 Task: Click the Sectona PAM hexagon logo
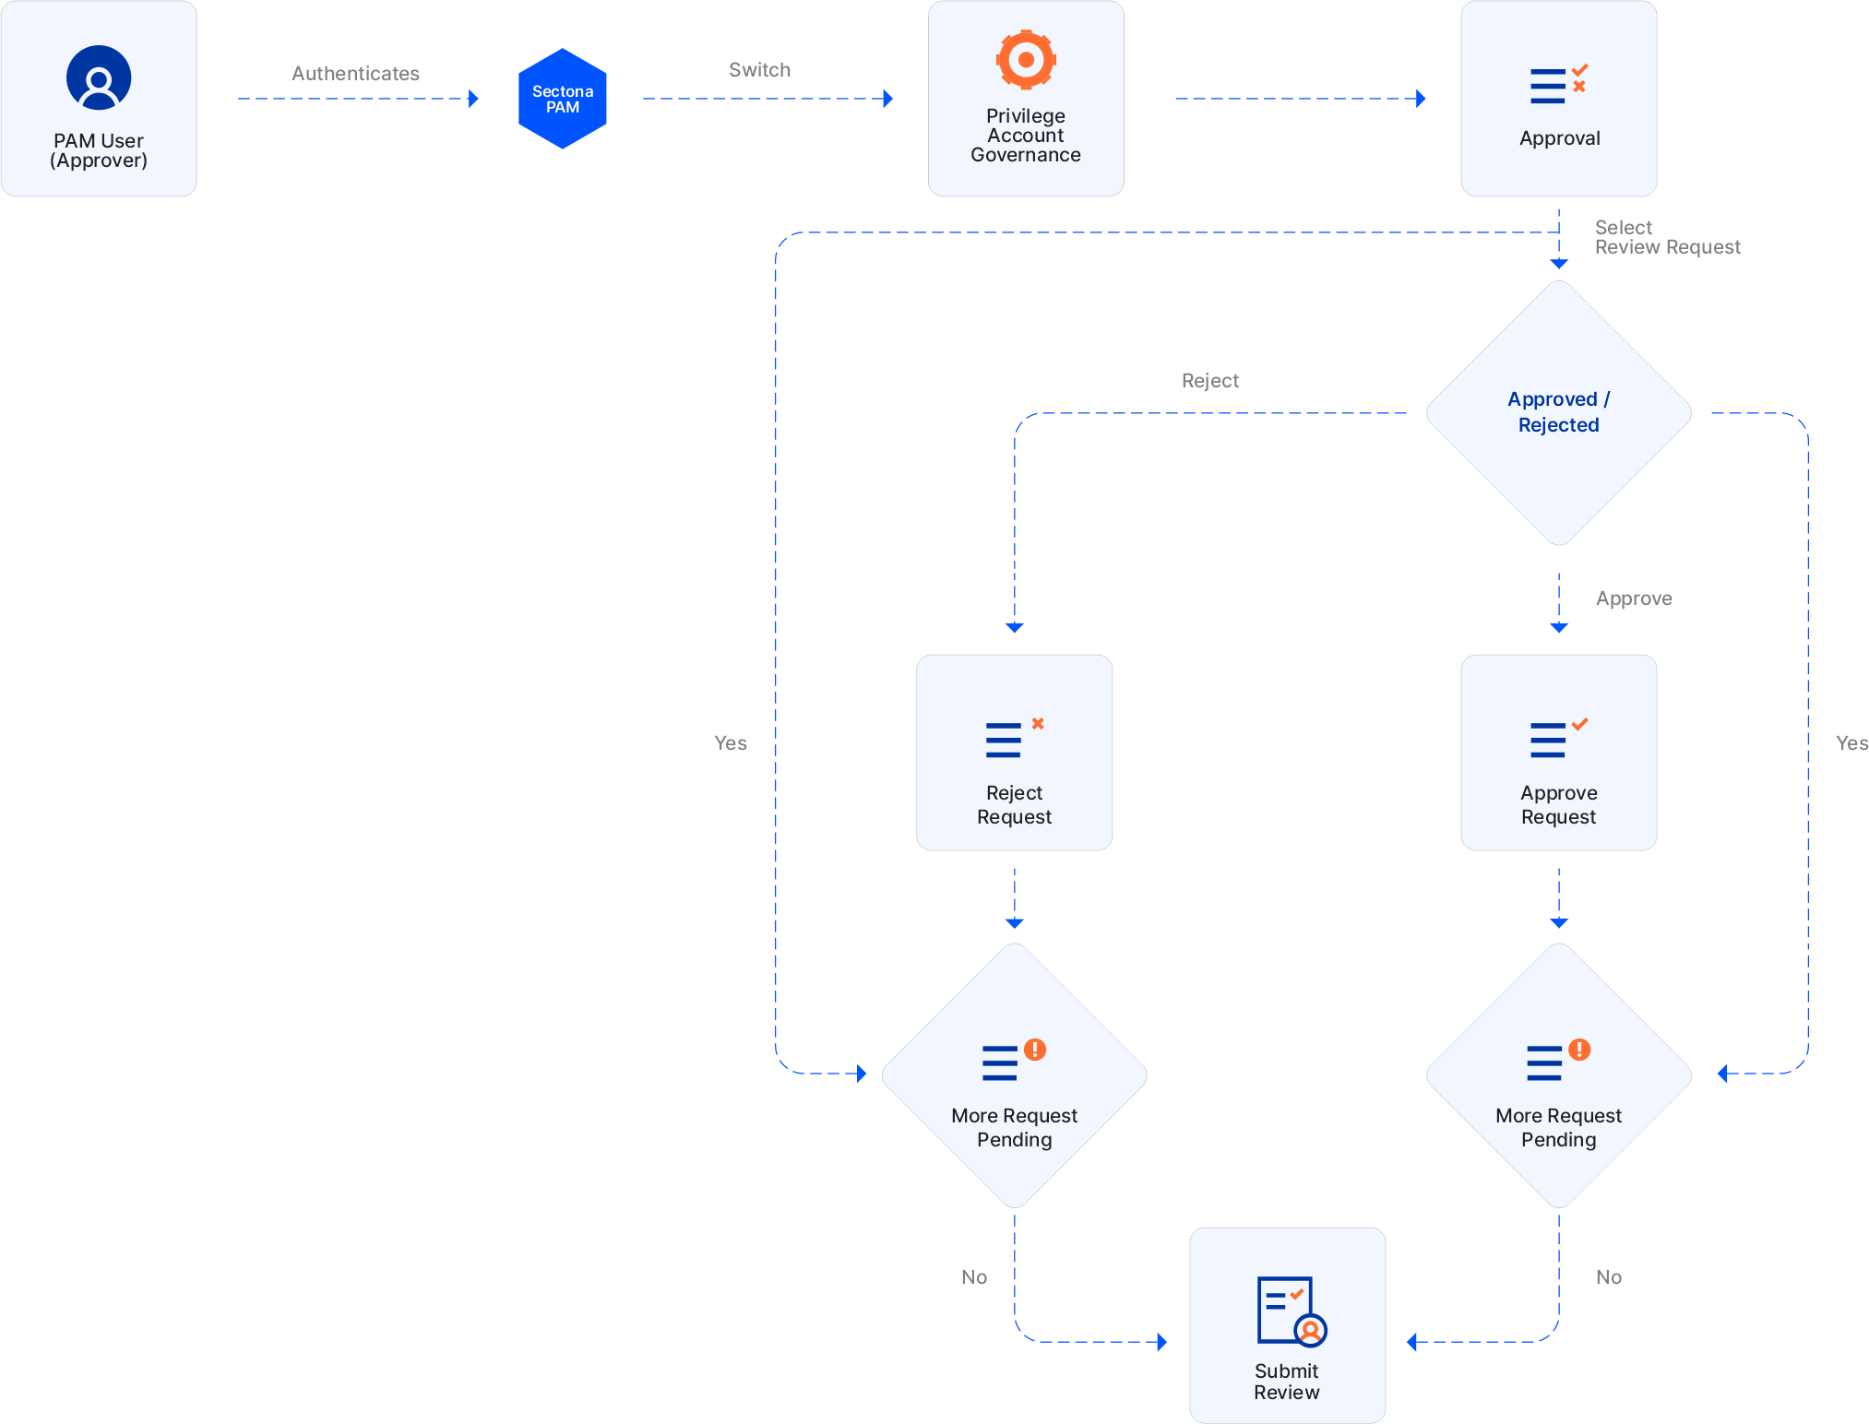562,99
